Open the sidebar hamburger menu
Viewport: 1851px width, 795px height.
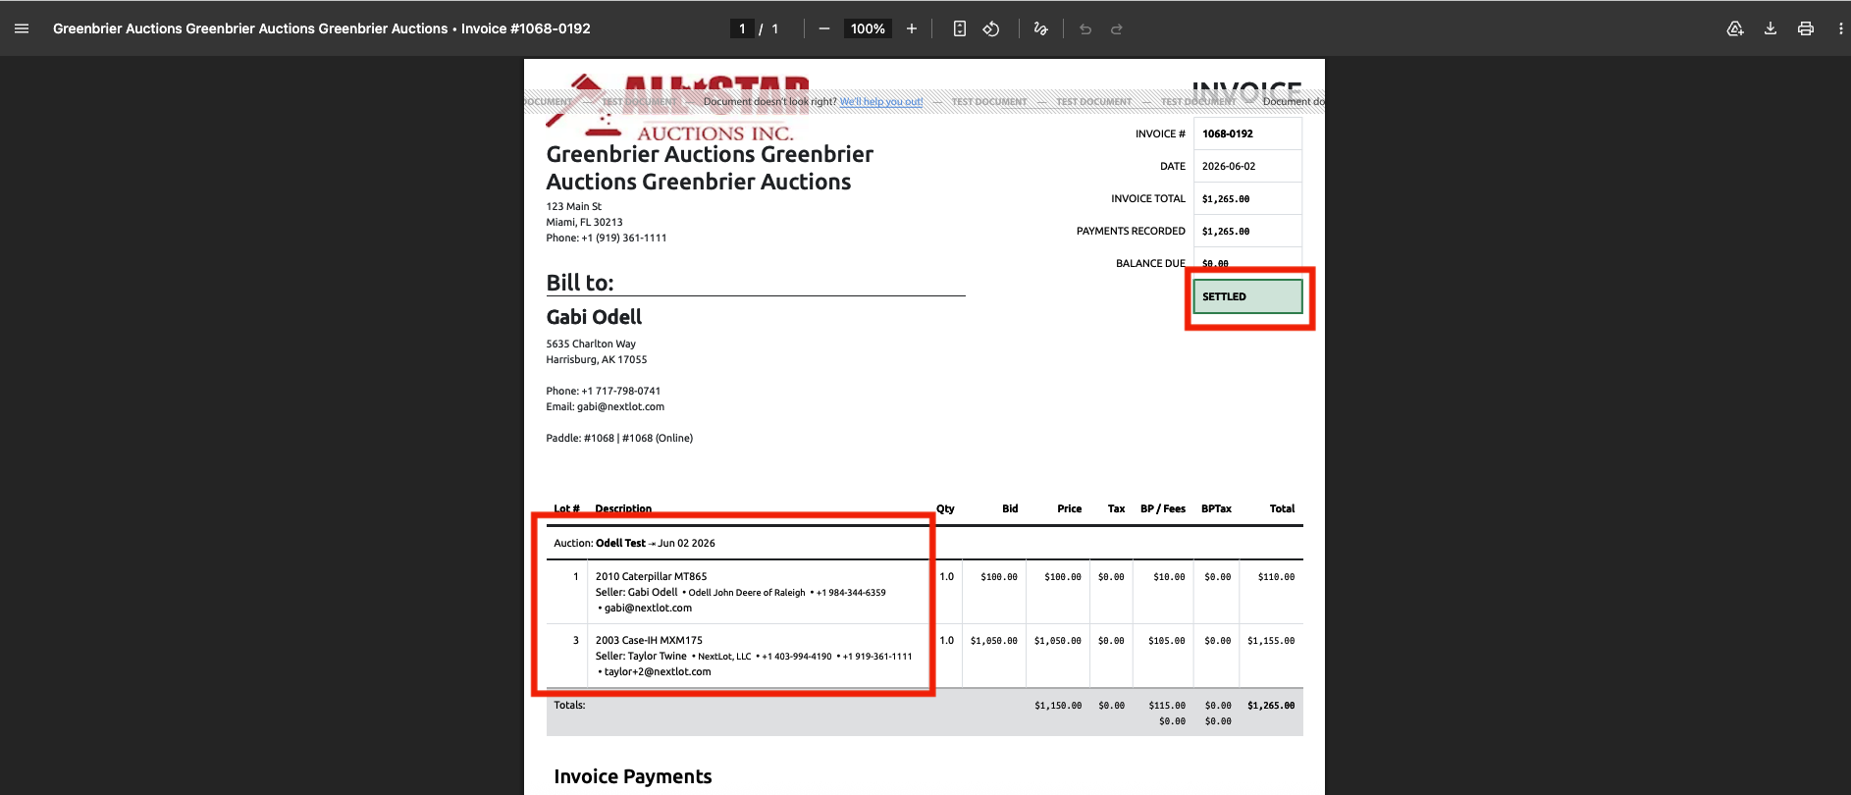click(22, 28)
